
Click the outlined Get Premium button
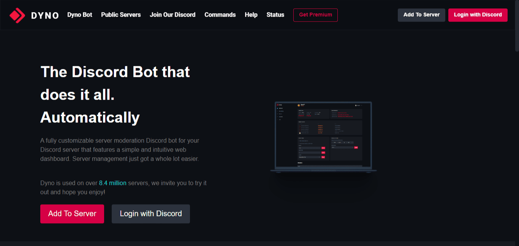coord(315,15)
